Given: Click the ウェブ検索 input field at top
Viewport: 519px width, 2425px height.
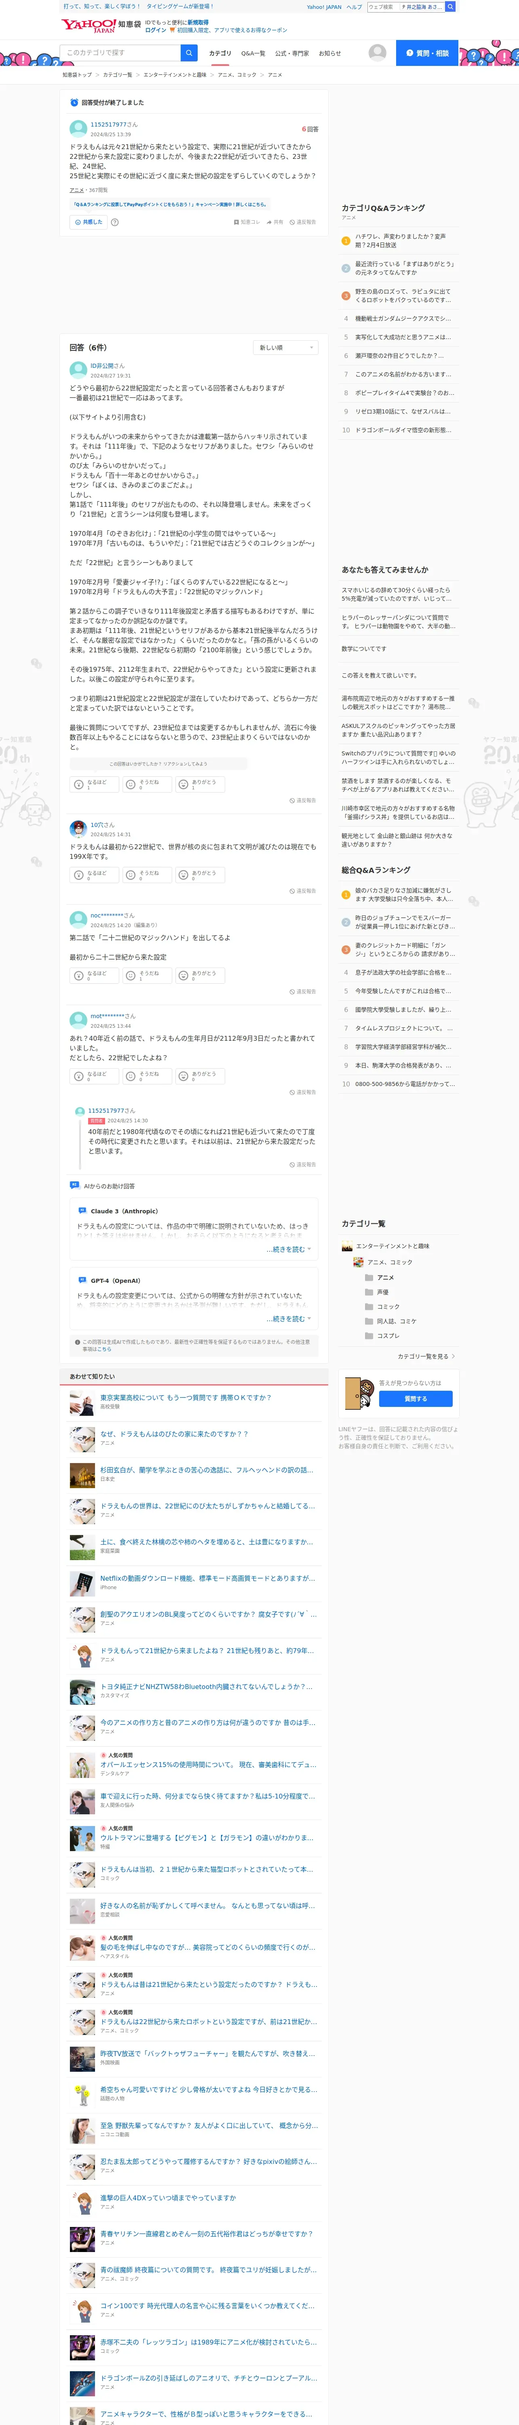Looking at the screenshot, I should pyautogui.click(x=382, y=6).
